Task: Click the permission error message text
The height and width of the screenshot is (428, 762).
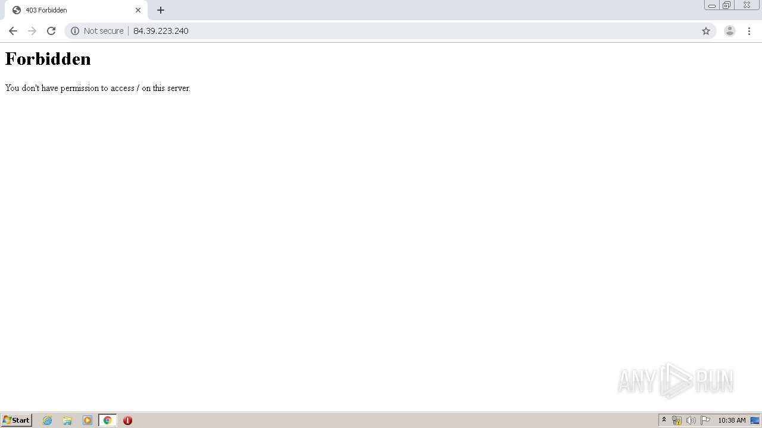Action: (x=98, y=88)
